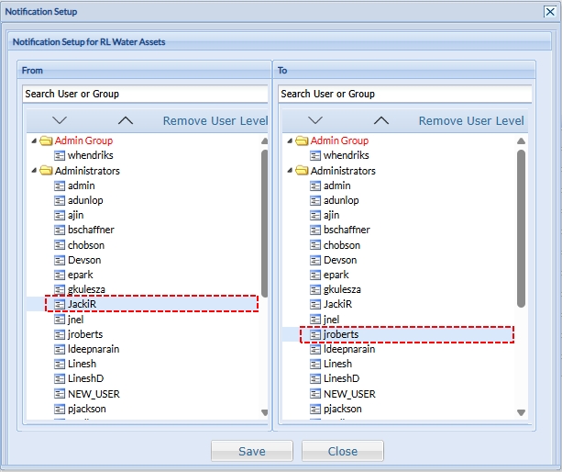Image resolution: width=562 pixels, height=472 pixels.
Task: Collapse Administrators node in To tree
Action: point(290,171)
